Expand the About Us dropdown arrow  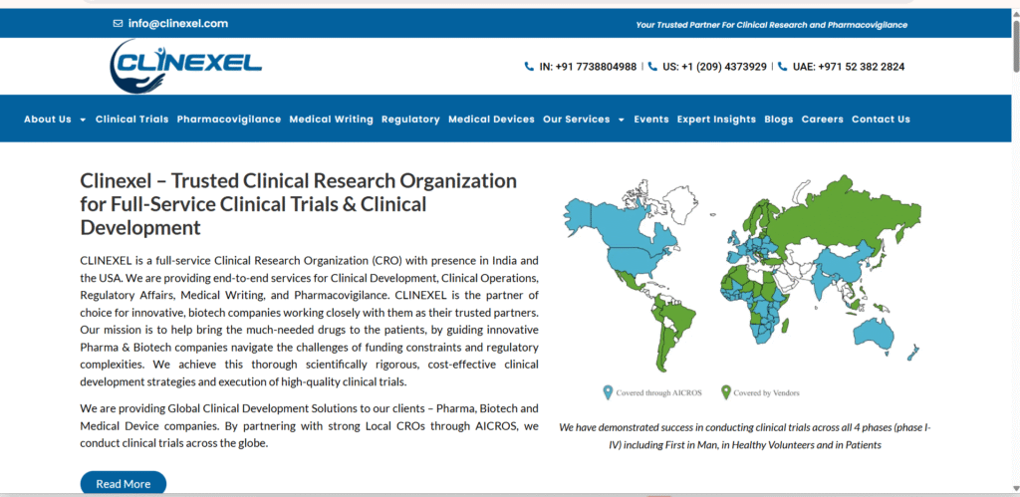[83, 120]
